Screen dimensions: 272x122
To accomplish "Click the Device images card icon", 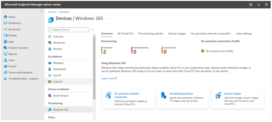I will [219, 95].
